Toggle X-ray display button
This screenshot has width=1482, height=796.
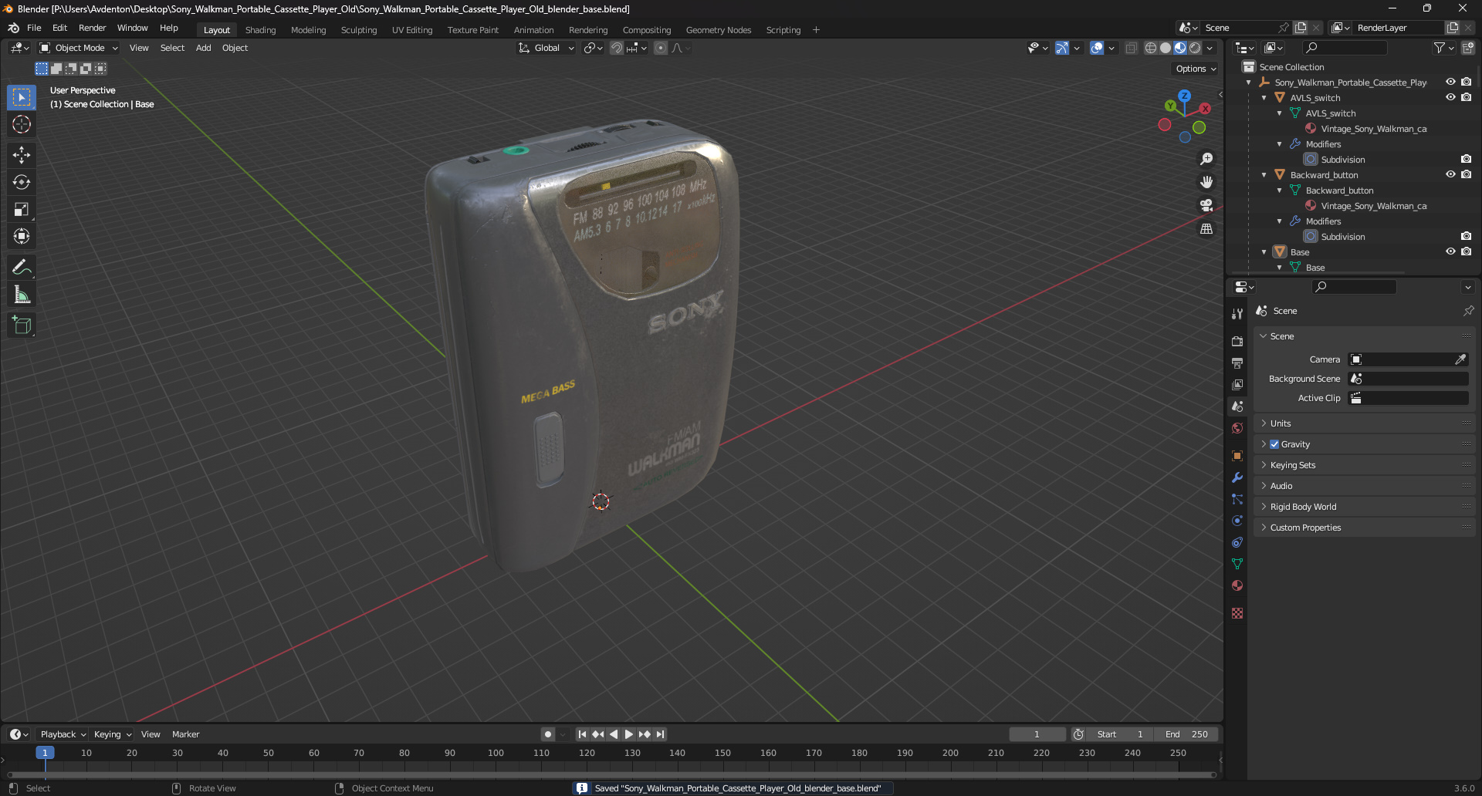click(1132, 48)
